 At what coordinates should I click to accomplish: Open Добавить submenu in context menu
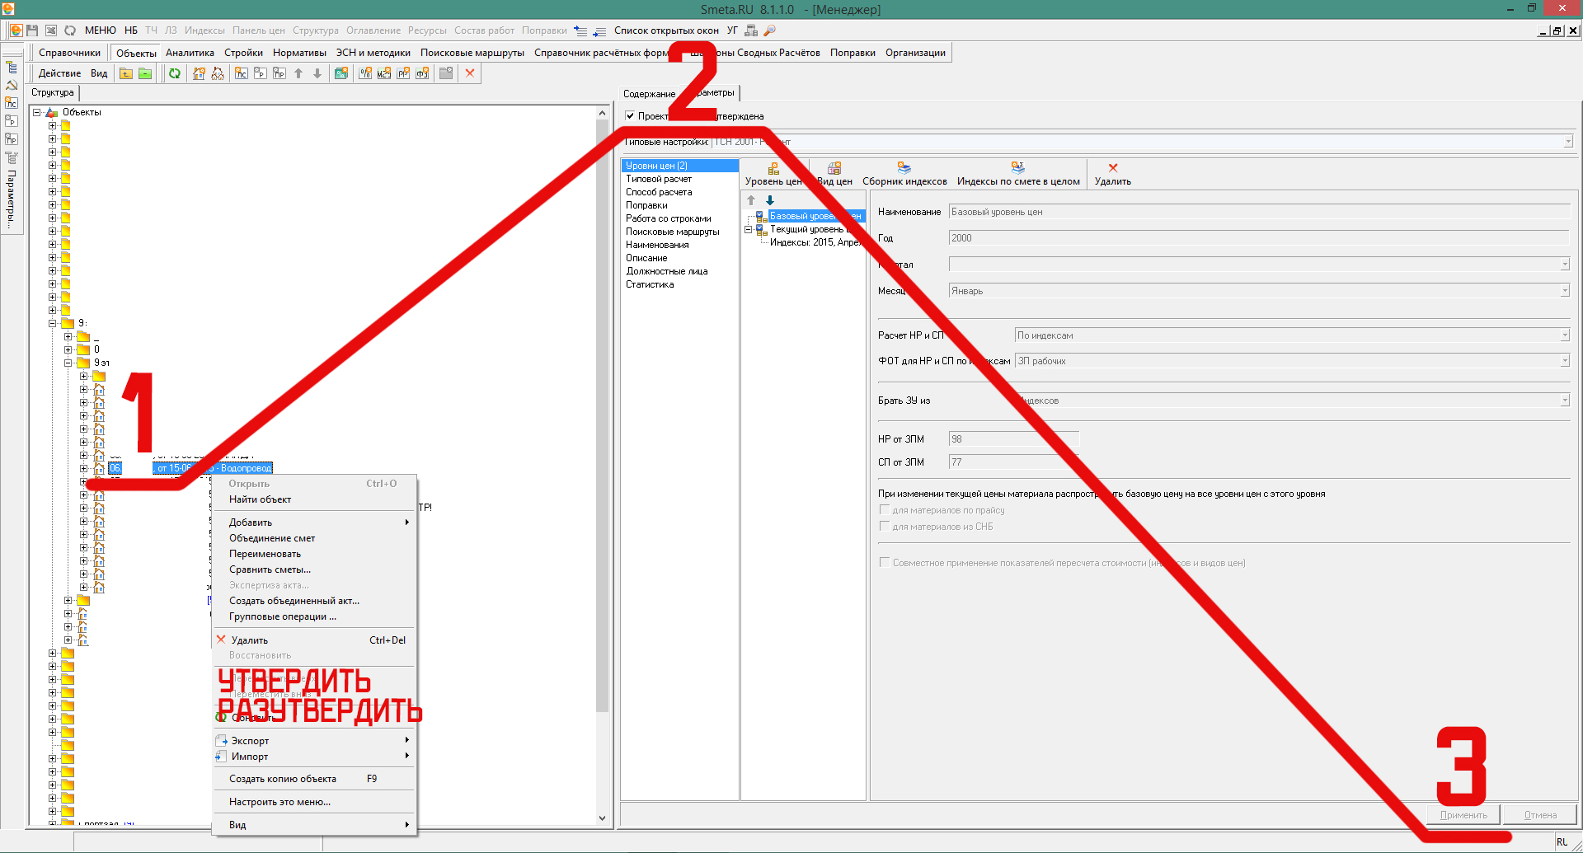pos(313,523)
